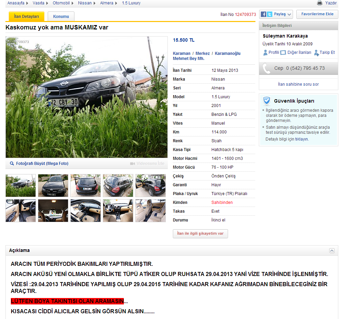Select rear view thumbnail with open door
Viewport: 340px width, 319px height.
tap(86, 186)
